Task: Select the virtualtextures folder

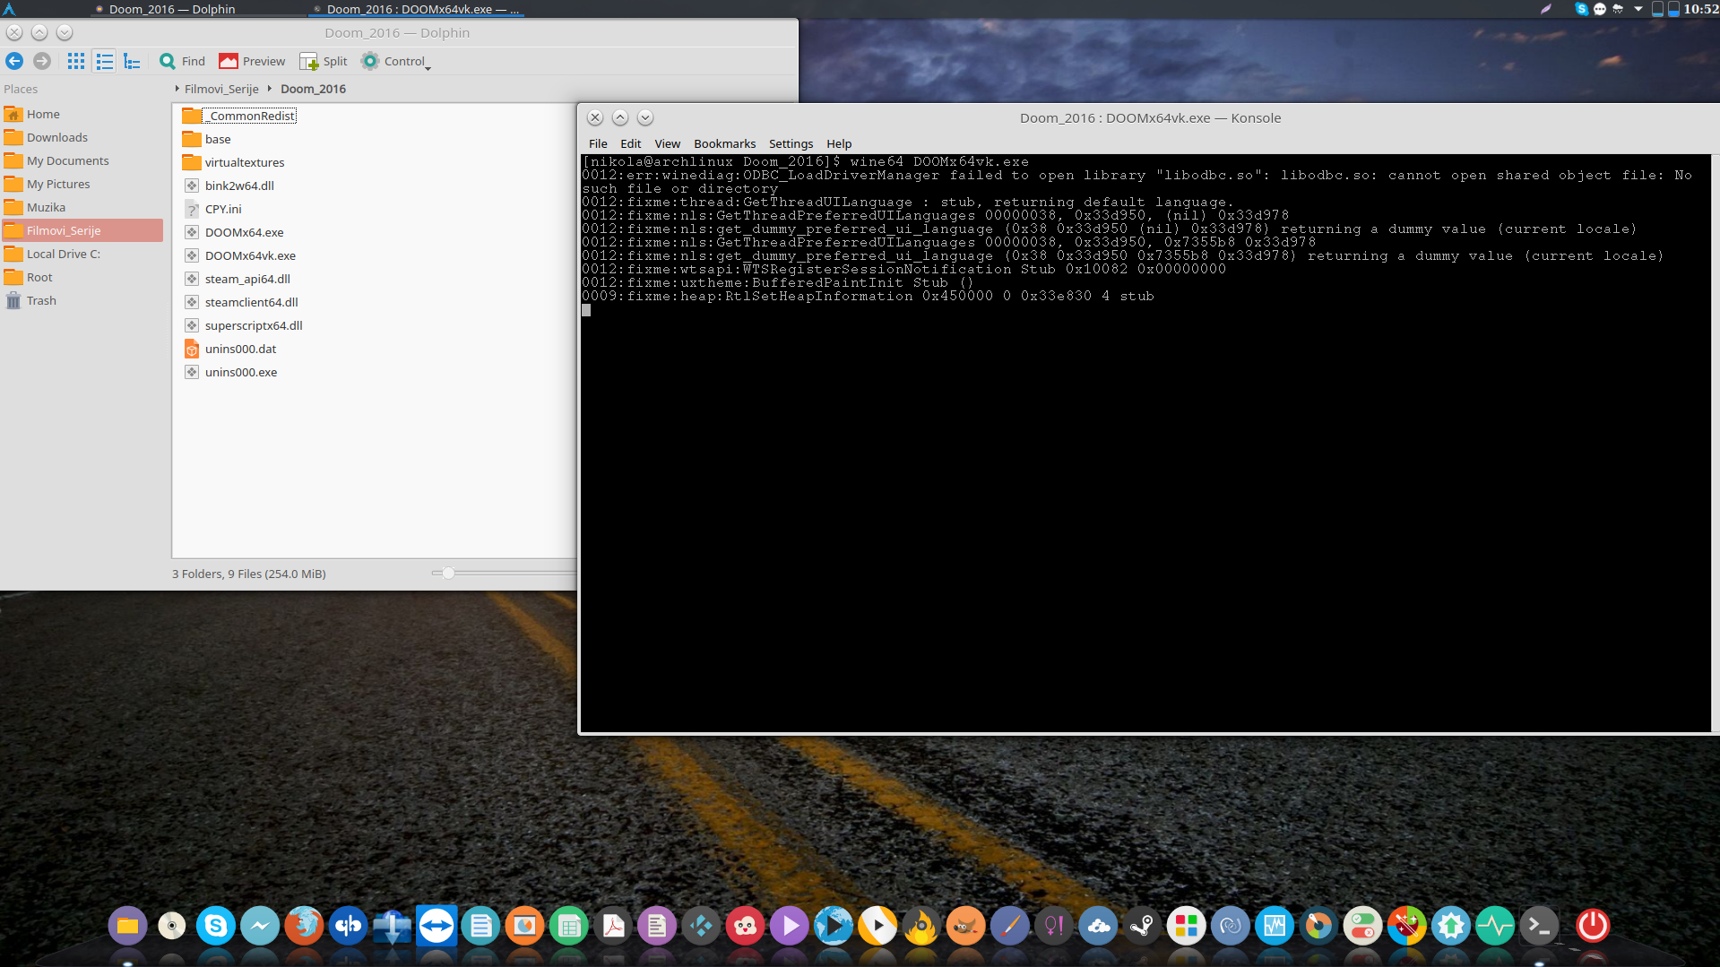Action: pos(234,162)
